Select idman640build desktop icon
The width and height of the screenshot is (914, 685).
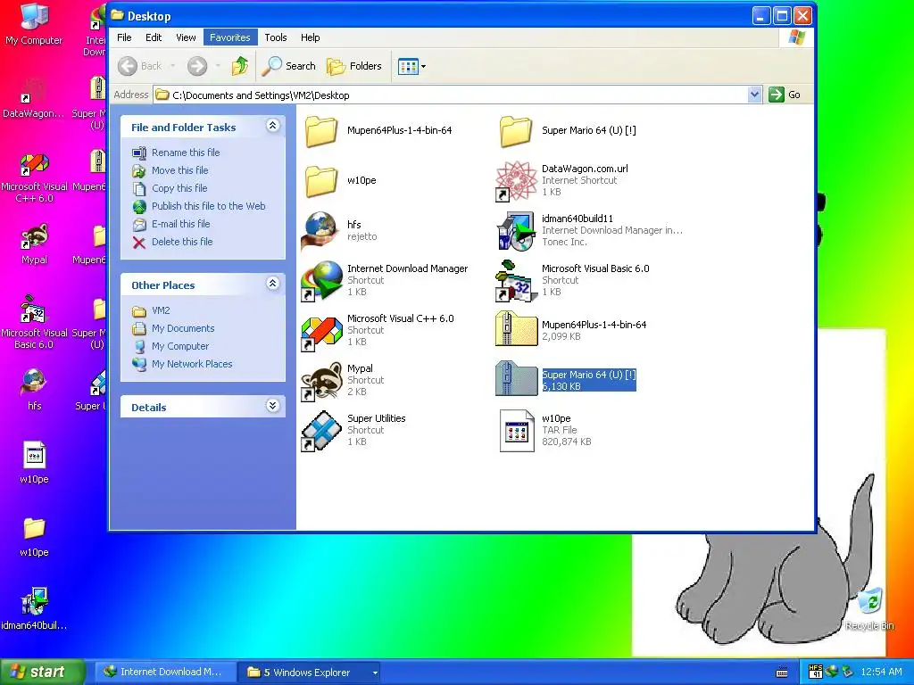34,608
